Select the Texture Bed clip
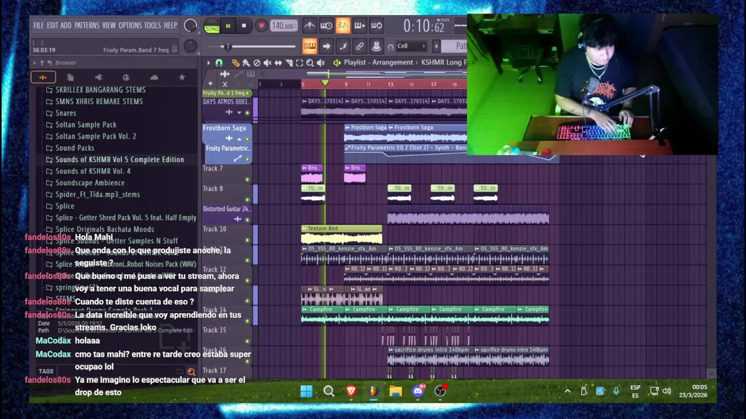Screen dimensions: 746x419 (342, 235)
